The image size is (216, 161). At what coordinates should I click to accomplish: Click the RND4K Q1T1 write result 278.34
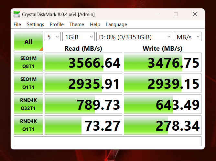pos(163,125)
